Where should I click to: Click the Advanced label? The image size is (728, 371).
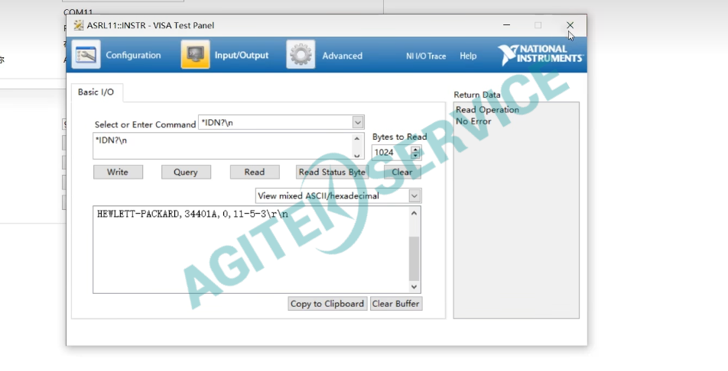342,56
